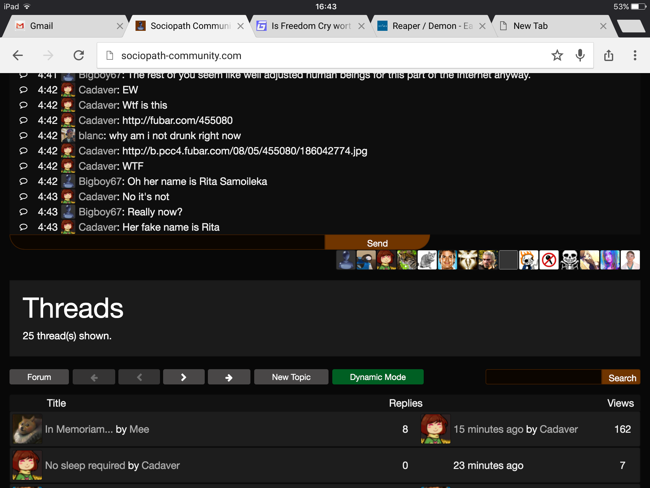Open the flaming orange skull avatar
650x488 pixels.
[x=529, y=260]
